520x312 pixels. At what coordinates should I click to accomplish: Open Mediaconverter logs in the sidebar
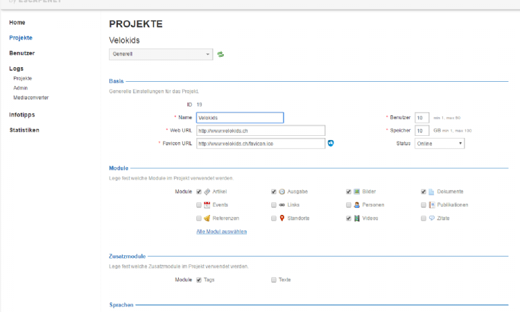[x=31, y=98]
